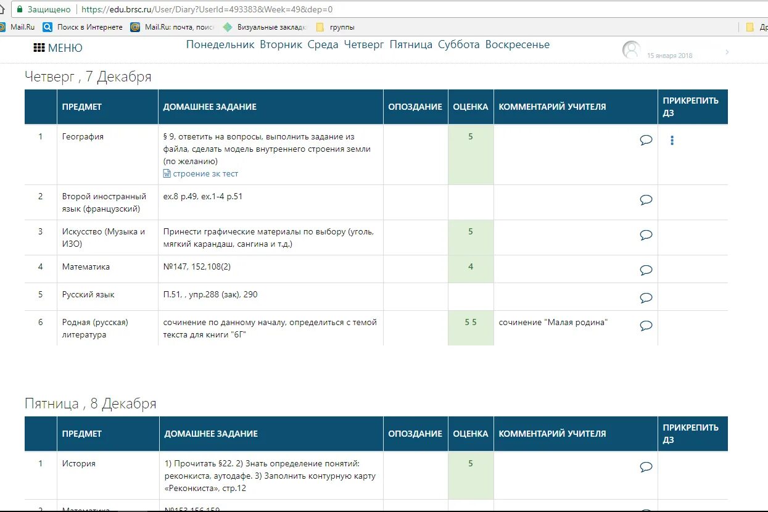Screen dimensions: 768x512
Task: Open Поиск в Интернете bookmark
Action: click(x=83, y=27)
